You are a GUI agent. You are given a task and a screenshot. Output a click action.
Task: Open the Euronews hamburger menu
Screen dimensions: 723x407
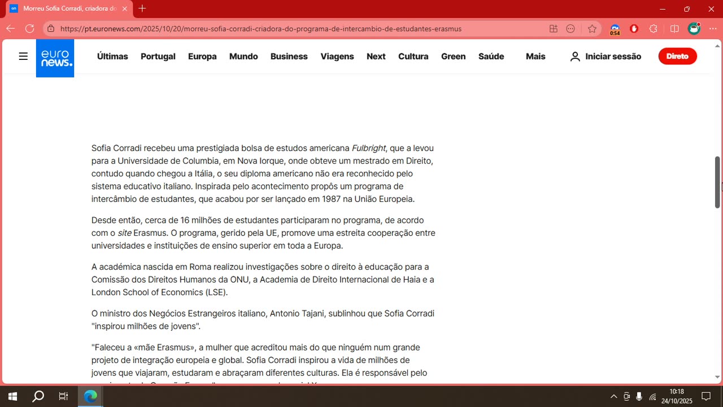[x=23, y=57]
